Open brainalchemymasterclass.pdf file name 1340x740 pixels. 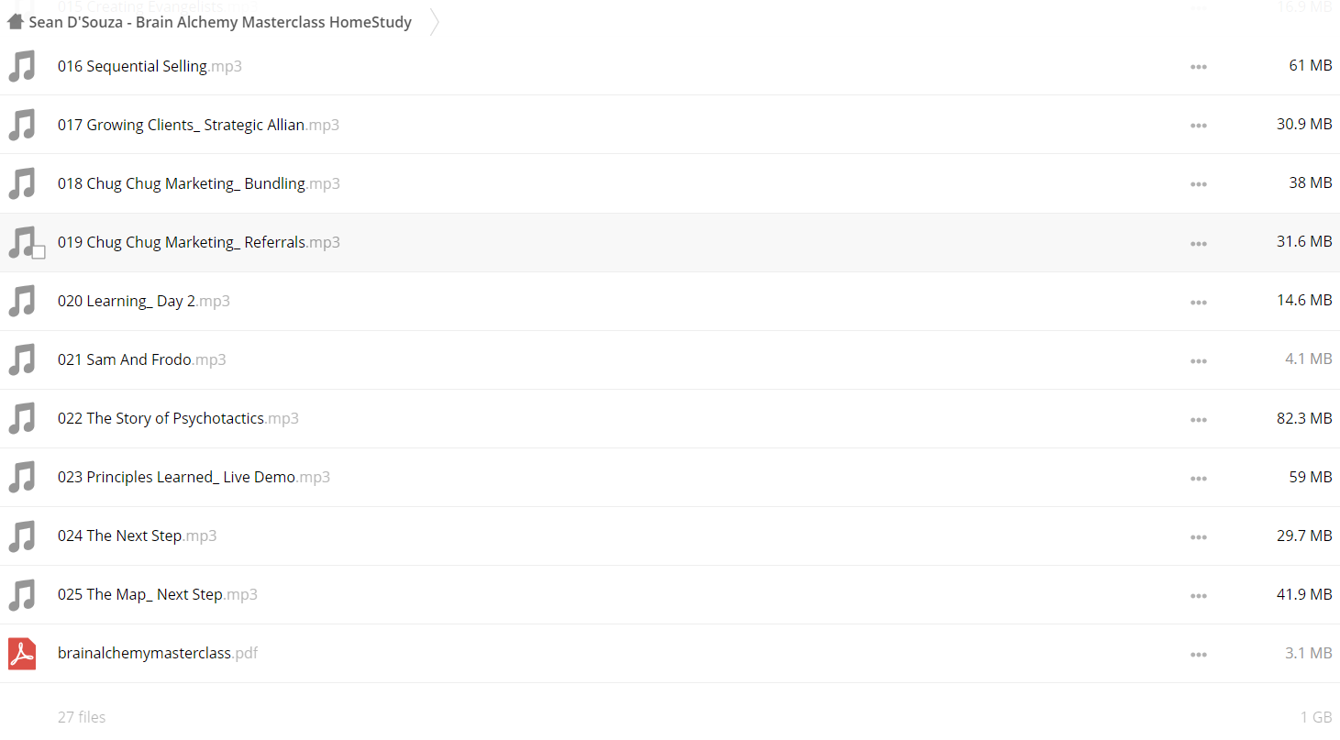click(158, 653)
